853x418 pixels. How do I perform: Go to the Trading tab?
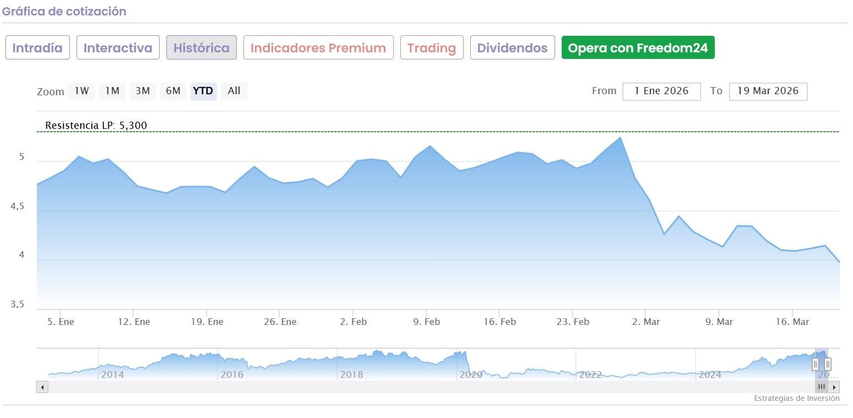(x=432, y=48)
